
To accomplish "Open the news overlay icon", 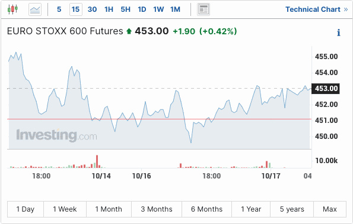I will 203,9.
